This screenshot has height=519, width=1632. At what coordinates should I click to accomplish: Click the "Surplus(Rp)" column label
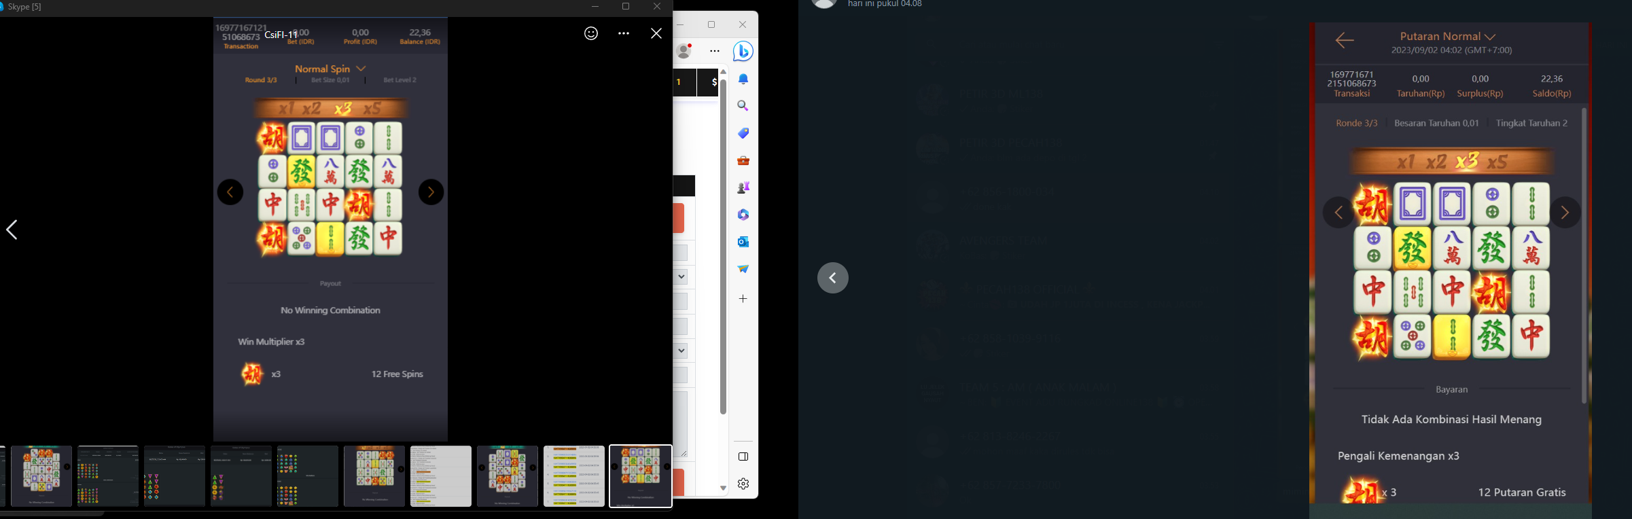[1480, 94]
